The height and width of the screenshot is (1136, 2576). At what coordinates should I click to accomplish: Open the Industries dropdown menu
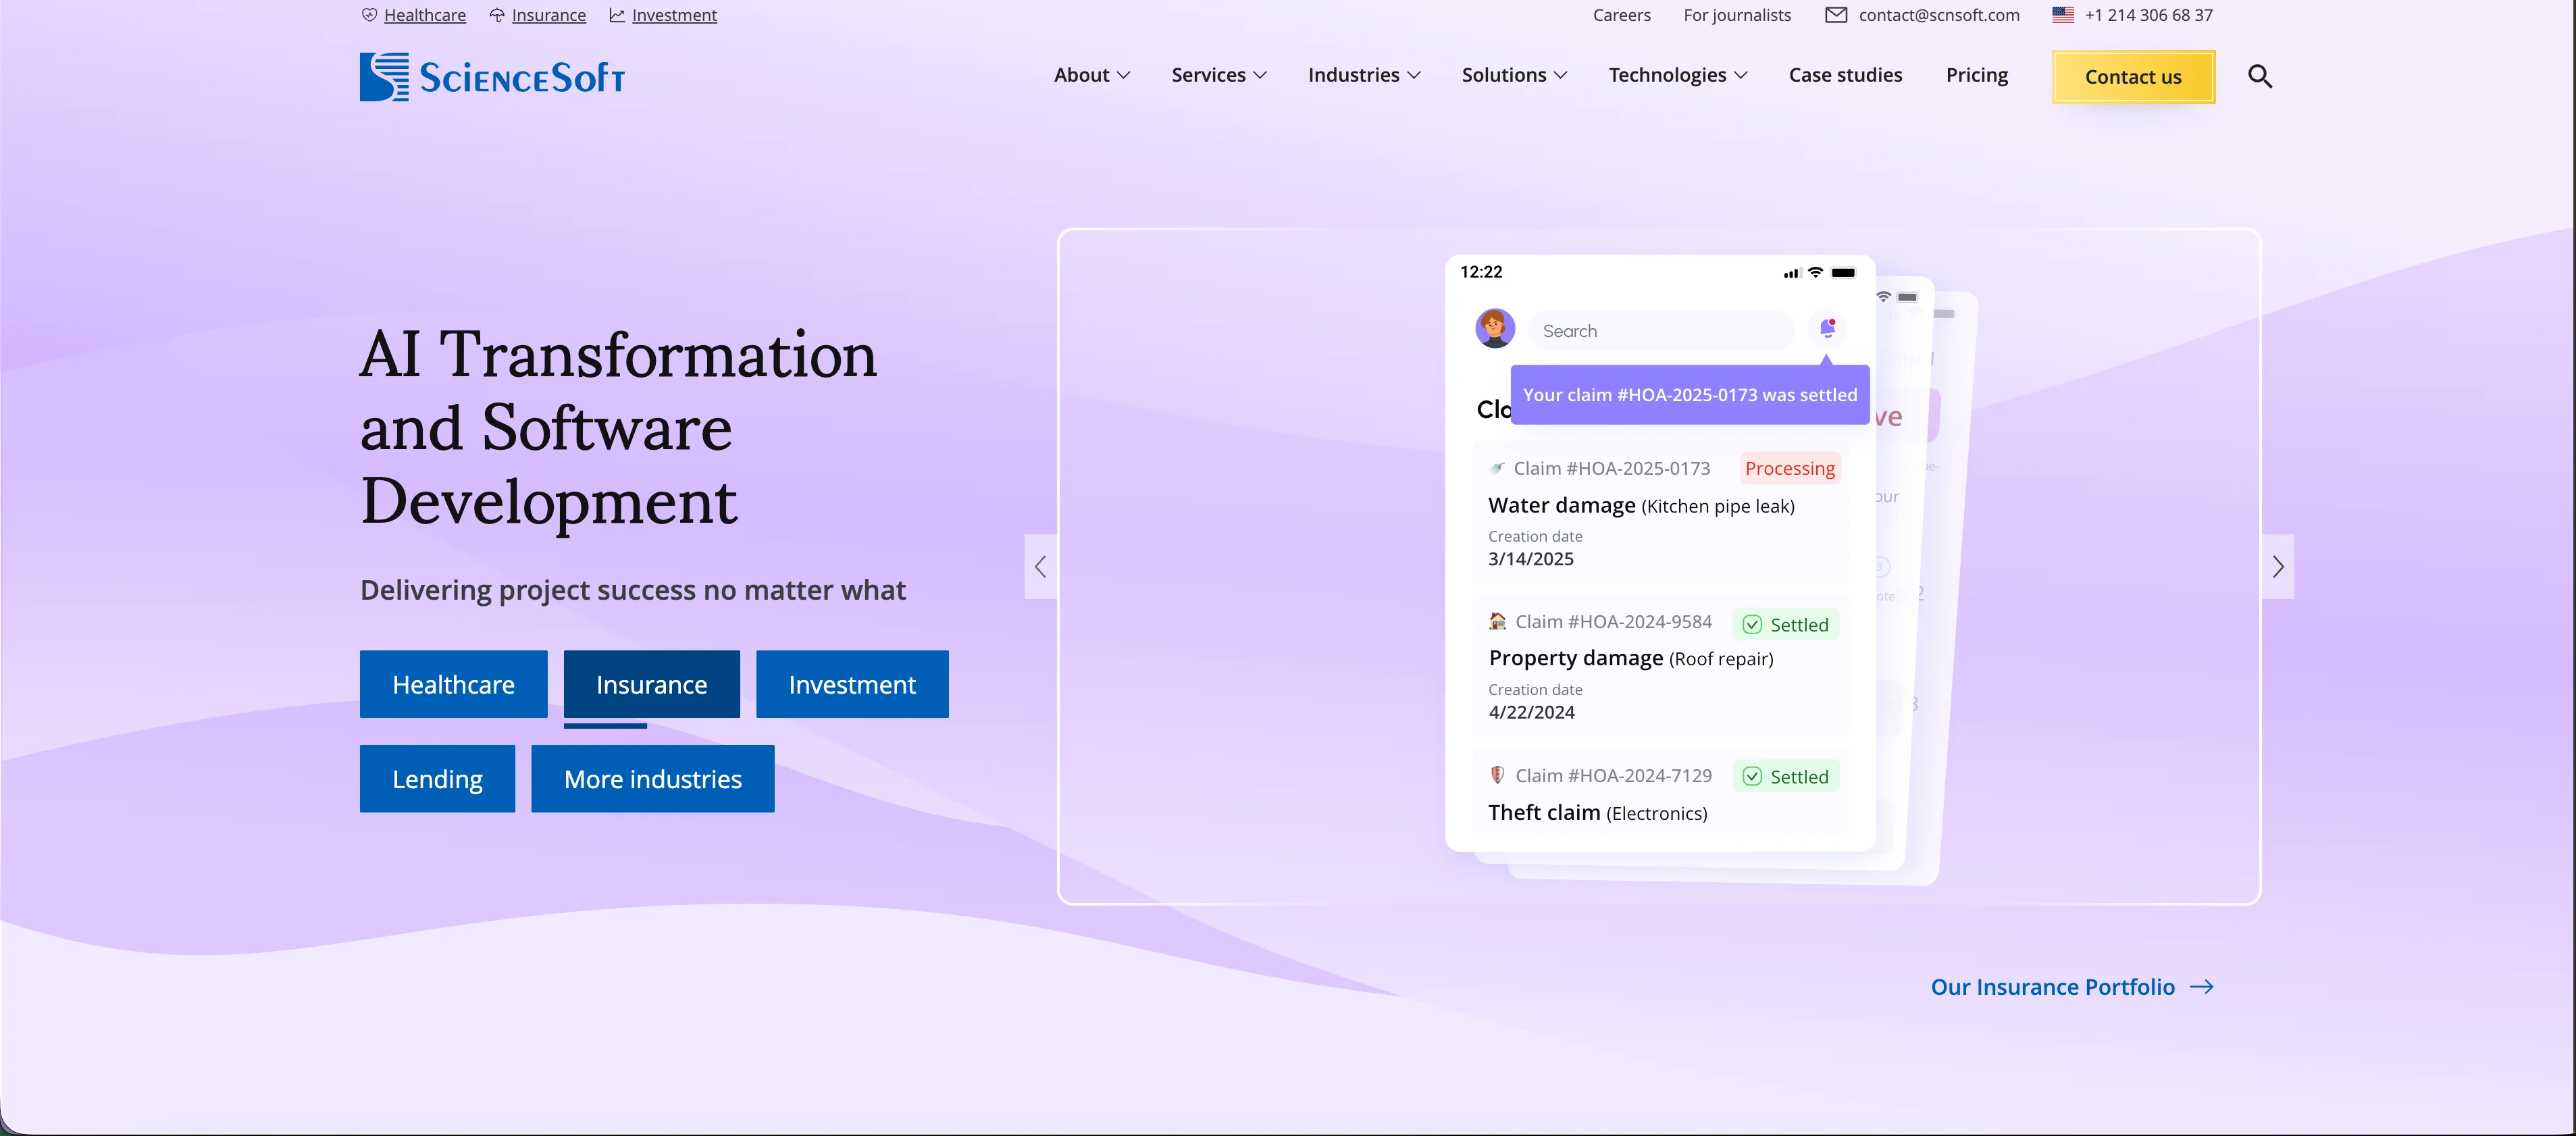[1364, 75]
